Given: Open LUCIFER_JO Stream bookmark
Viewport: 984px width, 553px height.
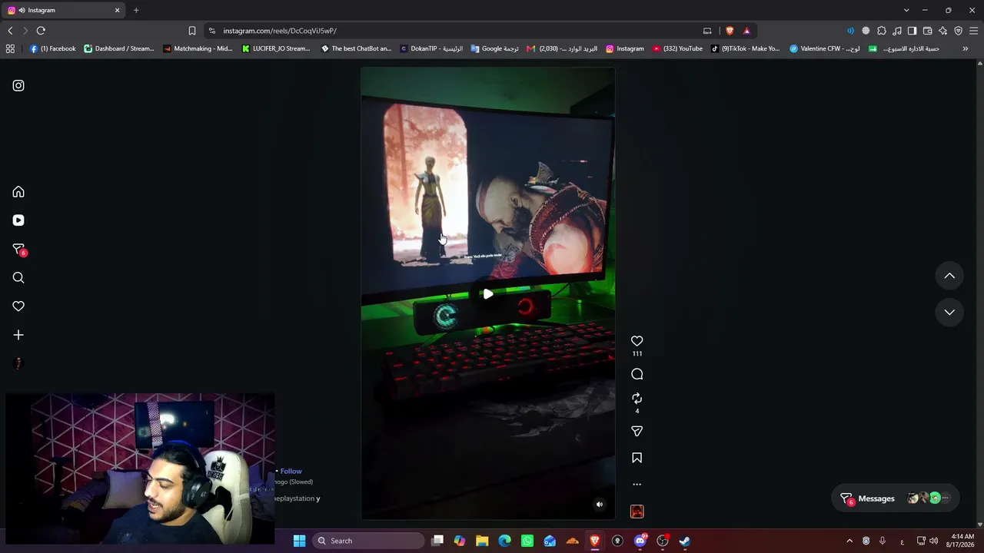Looking at the screenshot, I should tap(276, 48).
